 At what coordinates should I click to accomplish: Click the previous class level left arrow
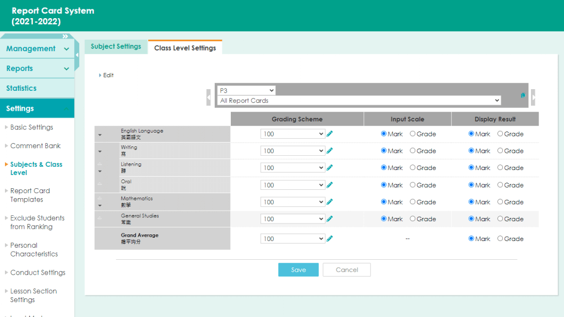point(209,97)
